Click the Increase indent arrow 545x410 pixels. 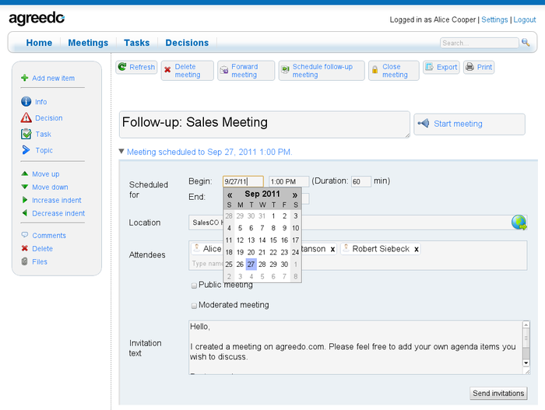(25, 200)
